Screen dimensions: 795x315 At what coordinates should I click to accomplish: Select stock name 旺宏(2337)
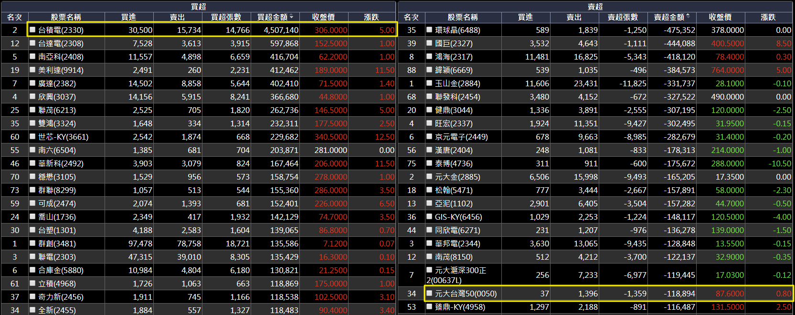pyautogui.click(x=454, y=123)
